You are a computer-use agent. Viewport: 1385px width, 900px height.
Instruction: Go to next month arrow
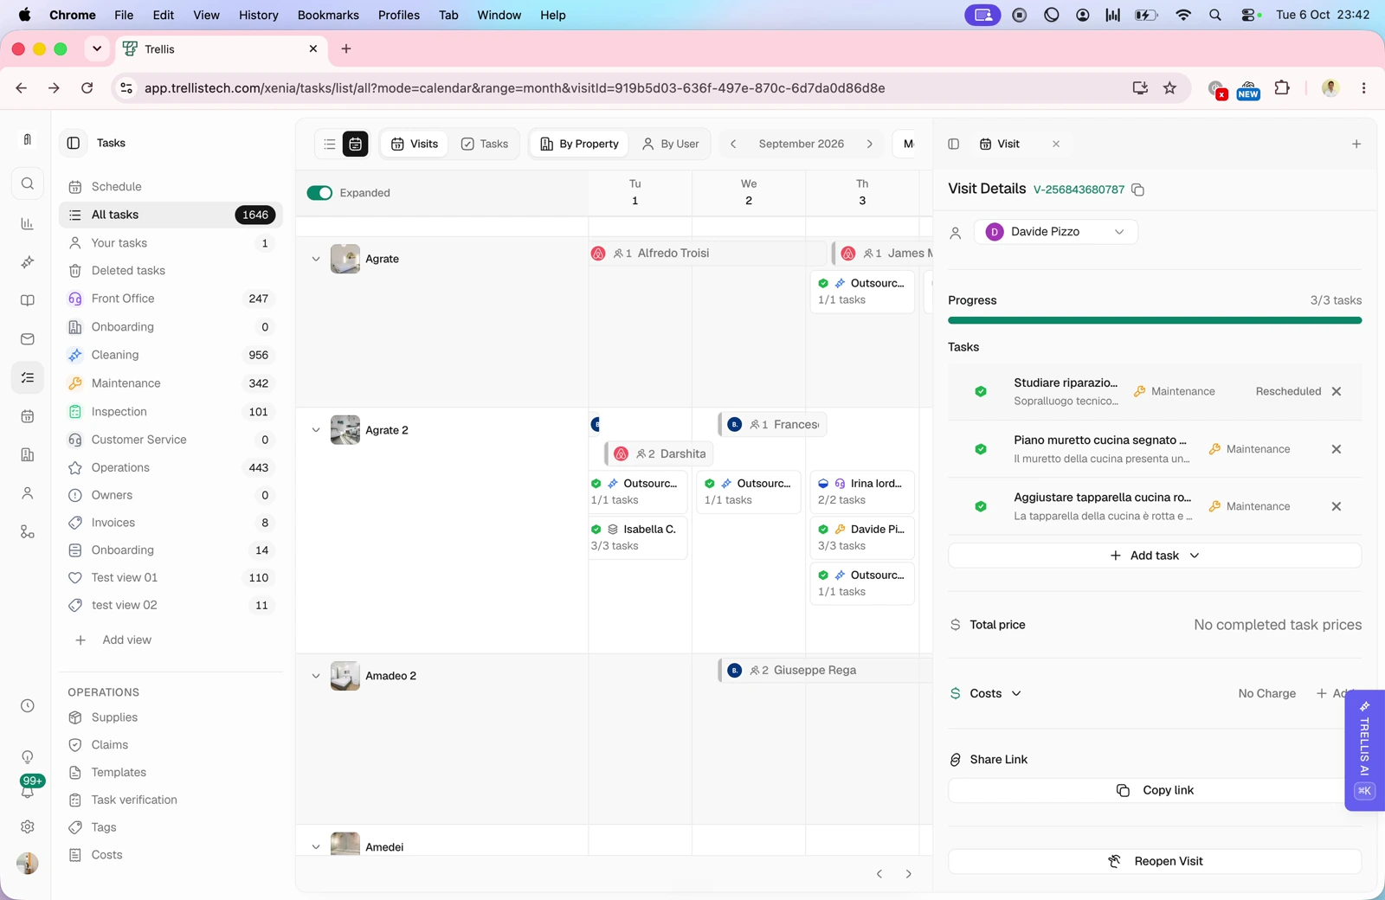870,144
